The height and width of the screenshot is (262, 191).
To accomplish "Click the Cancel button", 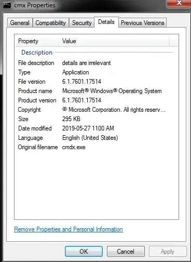I will tap(126, 251).
